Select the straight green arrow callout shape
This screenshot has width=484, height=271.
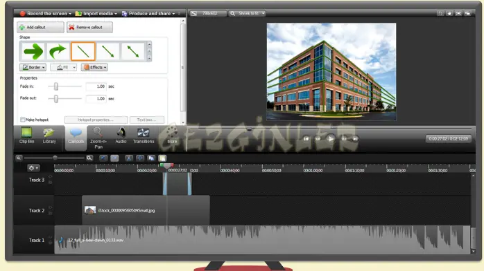(33, 51)
